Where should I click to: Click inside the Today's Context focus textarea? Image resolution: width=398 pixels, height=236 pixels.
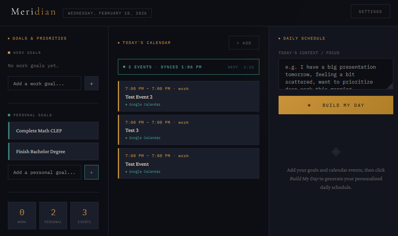pos(336,74)
